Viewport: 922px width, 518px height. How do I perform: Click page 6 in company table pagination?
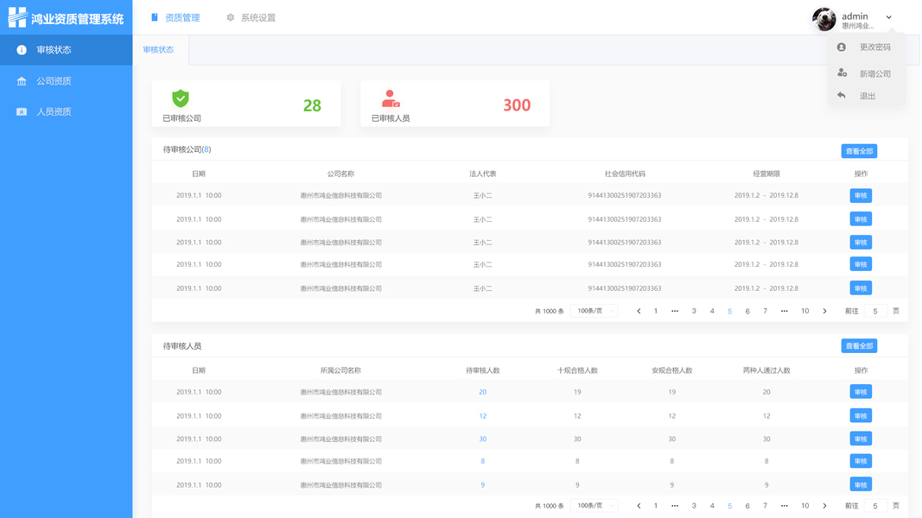(x=747, y=312)
